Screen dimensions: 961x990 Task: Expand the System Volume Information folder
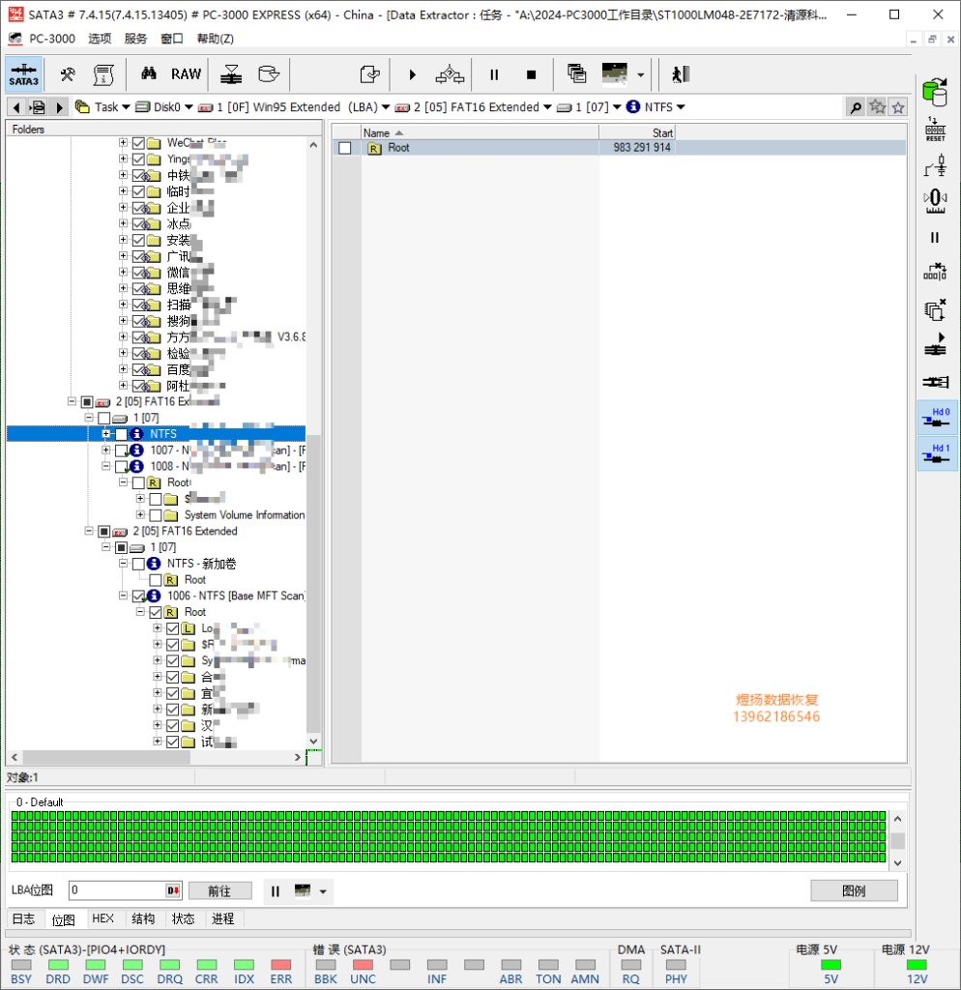tap(140, 515)
